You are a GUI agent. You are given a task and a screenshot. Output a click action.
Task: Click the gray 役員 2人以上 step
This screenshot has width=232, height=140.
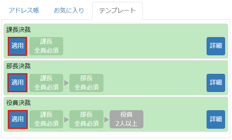[126, 119]
